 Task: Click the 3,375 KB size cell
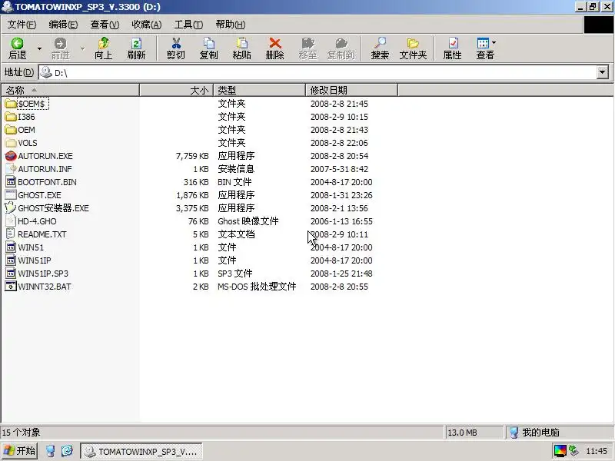click(192, 208)
